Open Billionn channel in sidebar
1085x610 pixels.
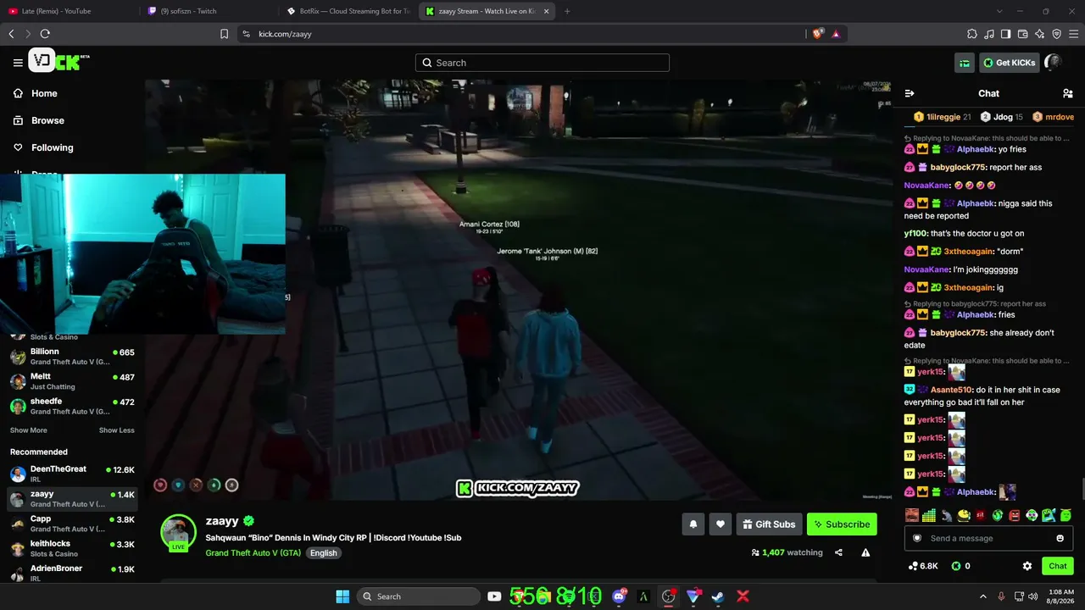tap(72, 356)
